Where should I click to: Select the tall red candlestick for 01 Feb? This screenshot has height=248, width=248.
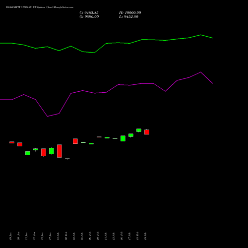60,151
